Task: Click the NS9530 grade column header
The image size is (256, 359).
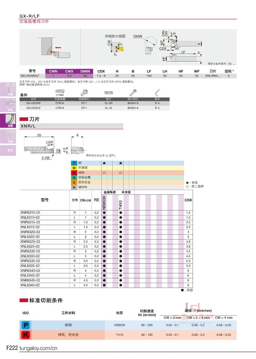Action: coord(104,203)
